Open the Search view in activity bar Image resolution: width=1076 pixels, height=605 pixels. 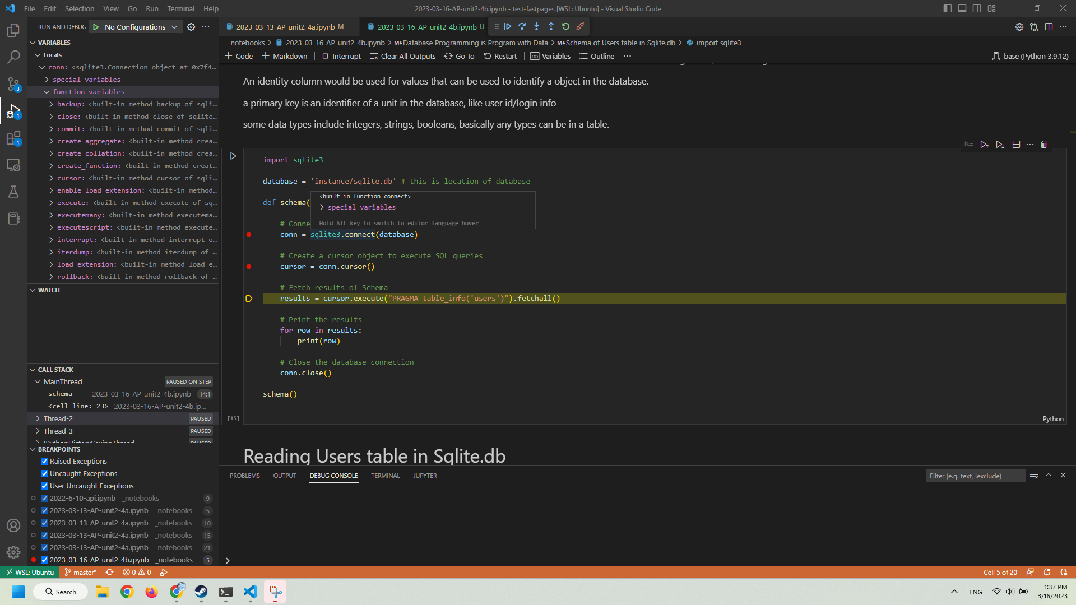coord(13,57)
